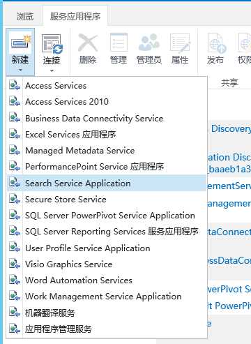The image size is (251, 344).
Task: Click icon beside 机器翻译服务
Action: tap(15, 313)
